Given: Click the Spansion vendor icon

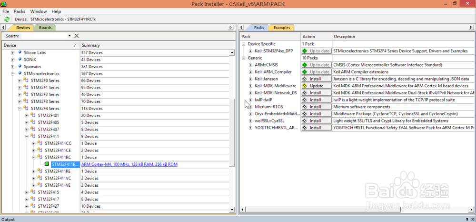Looking at the screenshot, I should (20, 67).
